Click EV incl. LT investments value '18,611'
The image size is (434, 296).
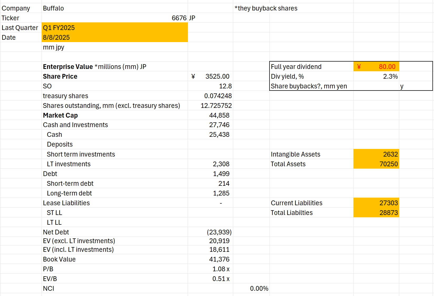click(210, 249)
